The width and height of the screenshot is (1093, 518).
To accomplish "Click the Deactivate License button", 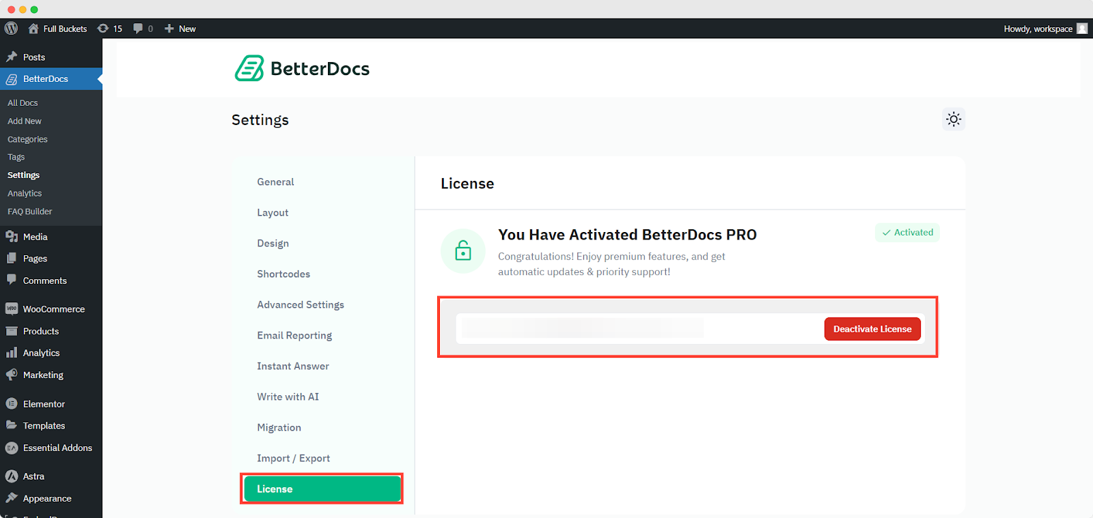I will click(872, 329).
